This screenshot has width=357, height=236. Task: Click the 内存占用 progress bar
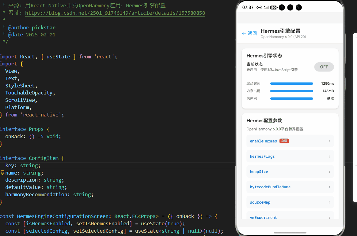[x=291, y=91]
